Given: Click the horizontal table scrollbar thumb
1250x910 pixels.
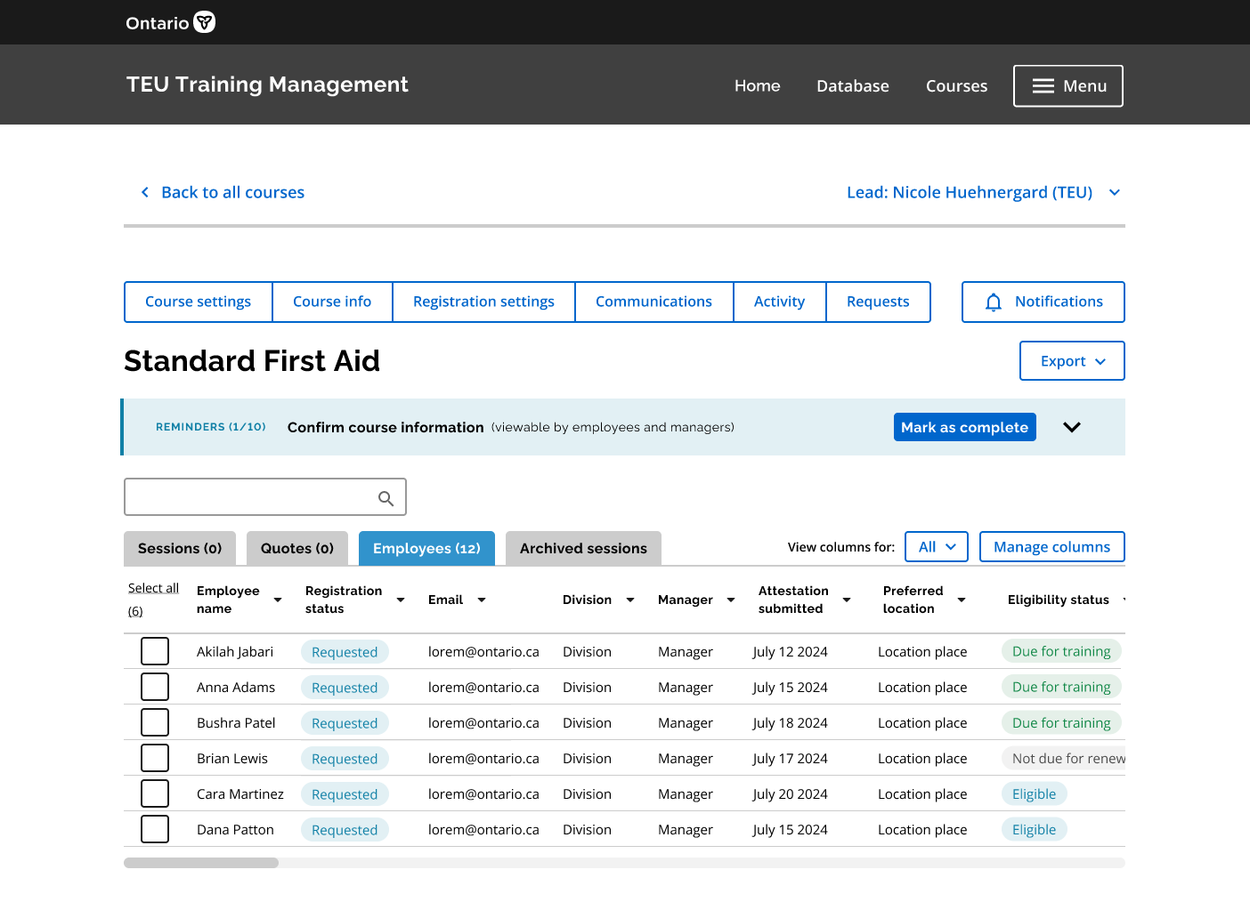Looking at the screenshot, I should (x=201, y=863).
